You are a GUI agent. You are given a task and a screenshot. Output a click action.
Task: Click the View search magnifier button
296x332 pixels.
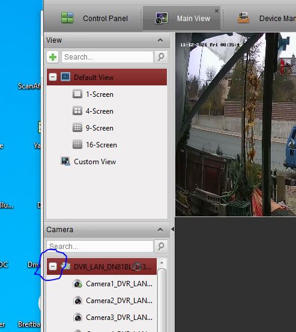pyautogui.click(x=161, y=57)
